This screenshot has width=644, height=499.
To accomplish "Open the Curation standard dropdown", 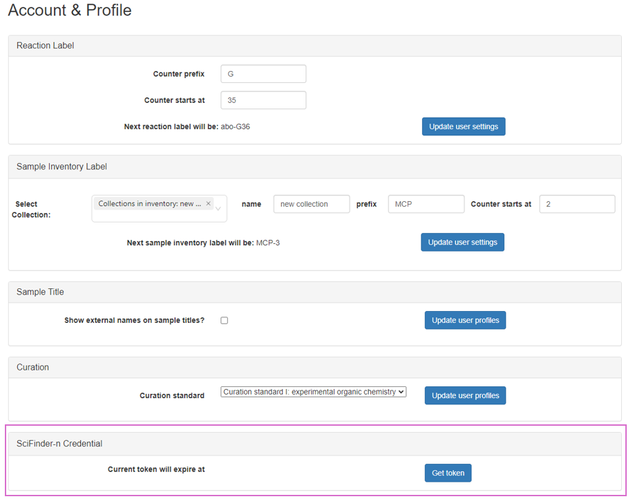I will 313,392.
